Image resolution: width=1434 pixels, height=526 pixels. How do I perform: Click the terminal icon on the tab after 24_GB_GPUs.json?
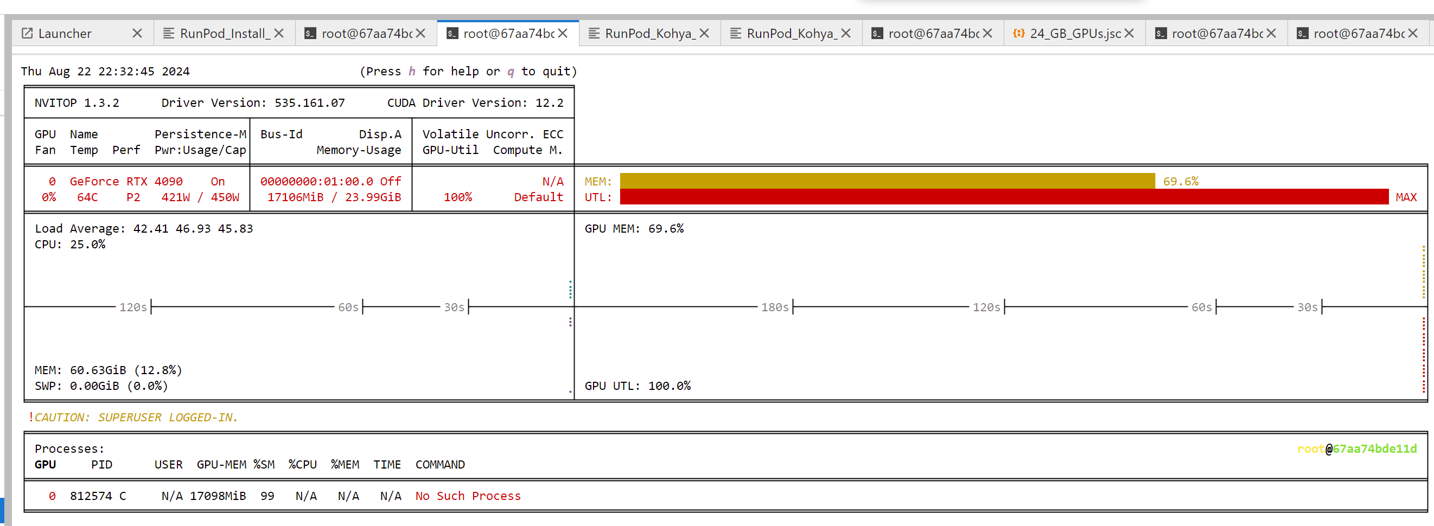(1161, 34)
